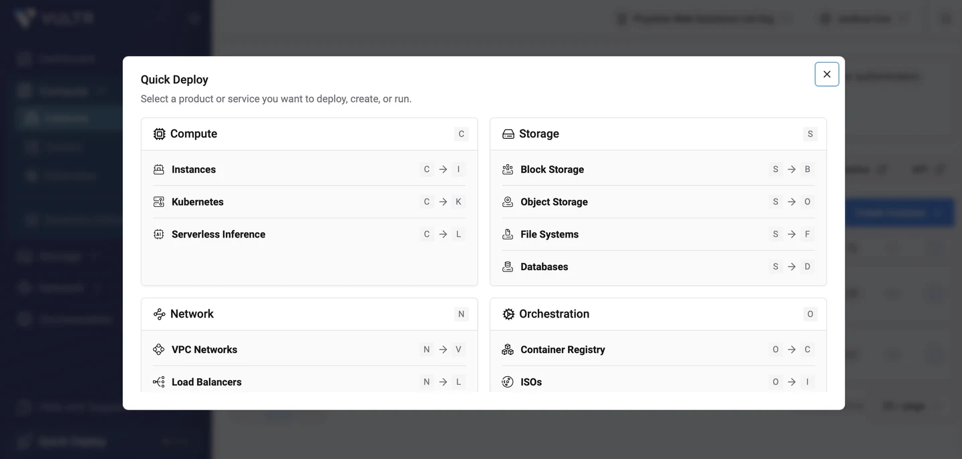
Task: Click the N shortcut badge in Network header
Action: [461, 314]
